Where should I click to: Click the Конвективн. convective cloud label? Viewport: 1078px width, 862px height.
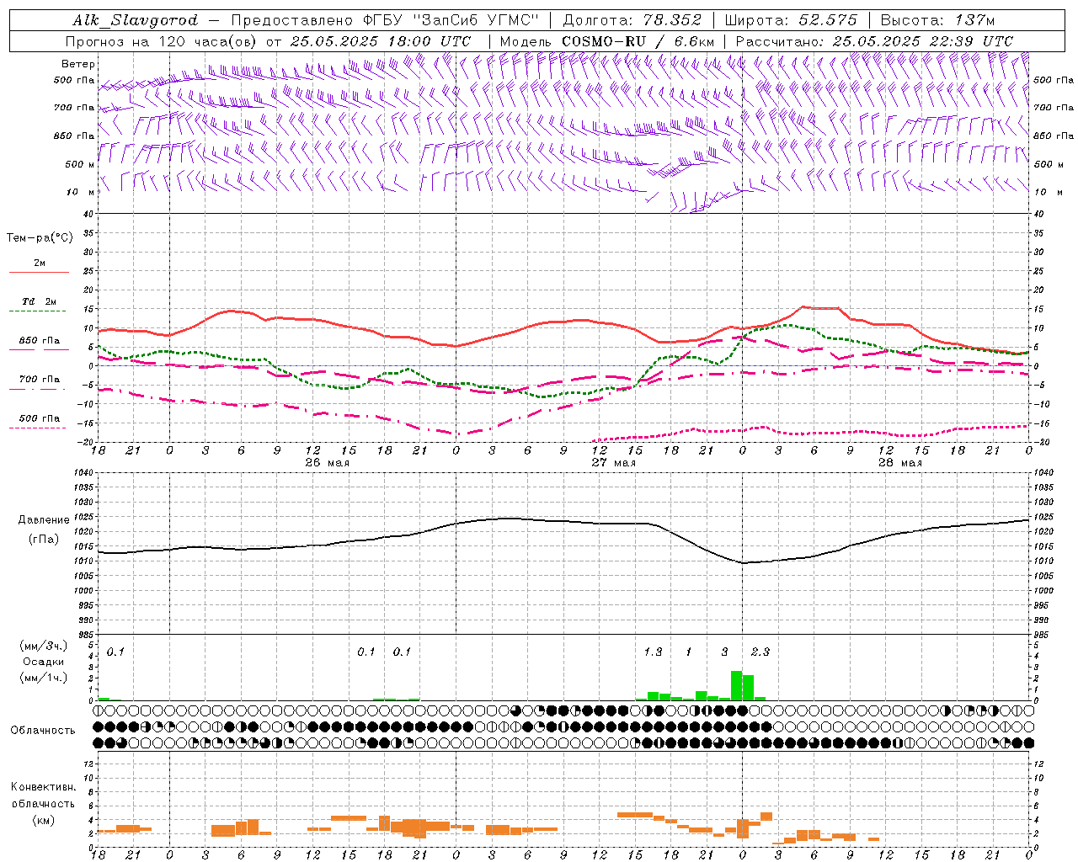coord(43,786)
